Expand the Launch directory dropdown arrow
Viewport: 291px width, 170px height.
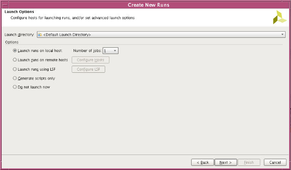[282, 34]
